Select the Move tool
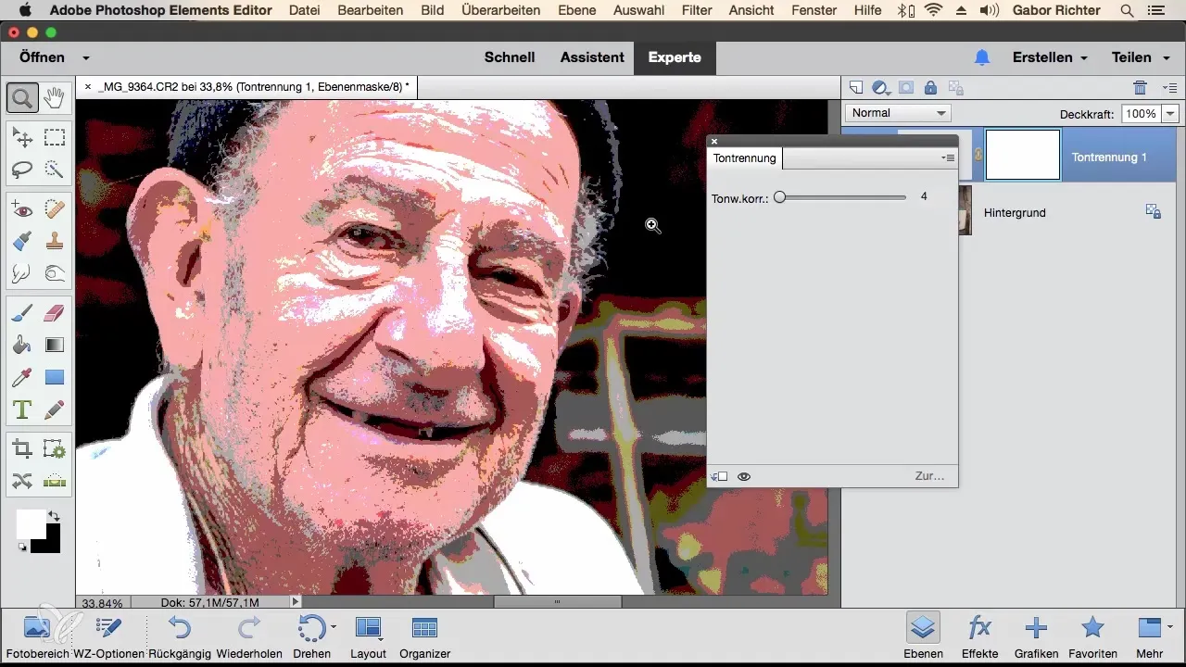Viewport: 1186px width, 667px height. (22, 138)
